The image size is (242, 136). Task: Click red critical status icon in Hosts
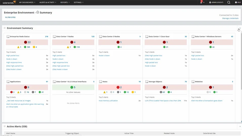tap(118, 87)
